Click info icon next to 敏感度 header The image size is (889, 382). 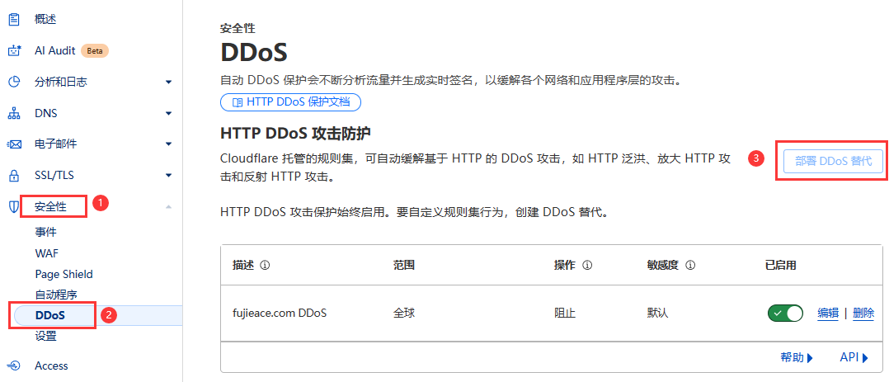(690, 265)
